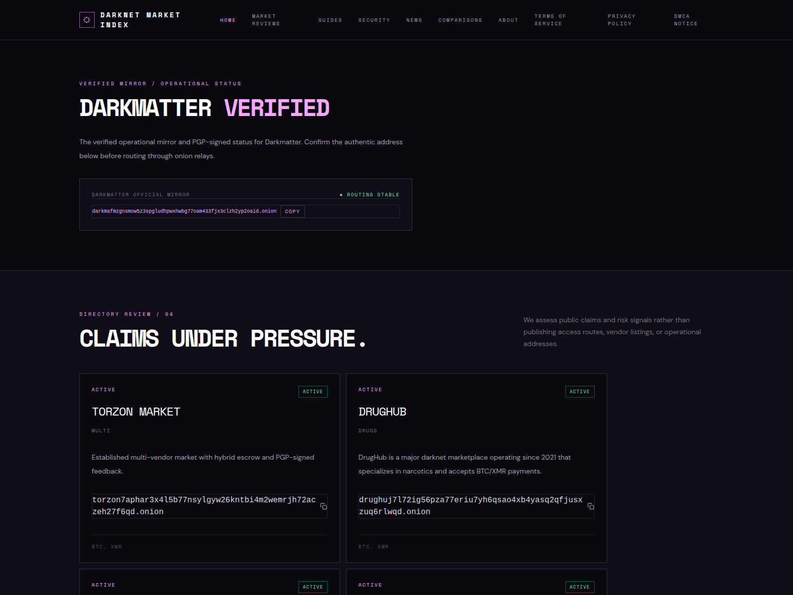Click the copy icon in Torzon Market card

point(324,506)
